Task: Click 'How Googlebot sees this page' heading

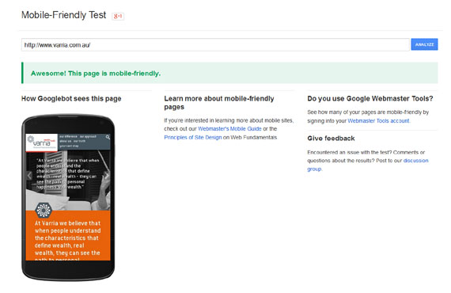Action: pyautogui.click(x=71, y=99)
